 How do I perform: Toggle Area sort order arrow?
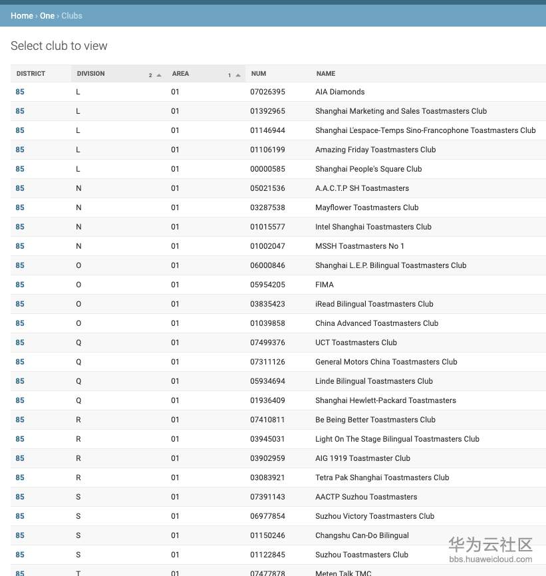(x=238, y=75)
